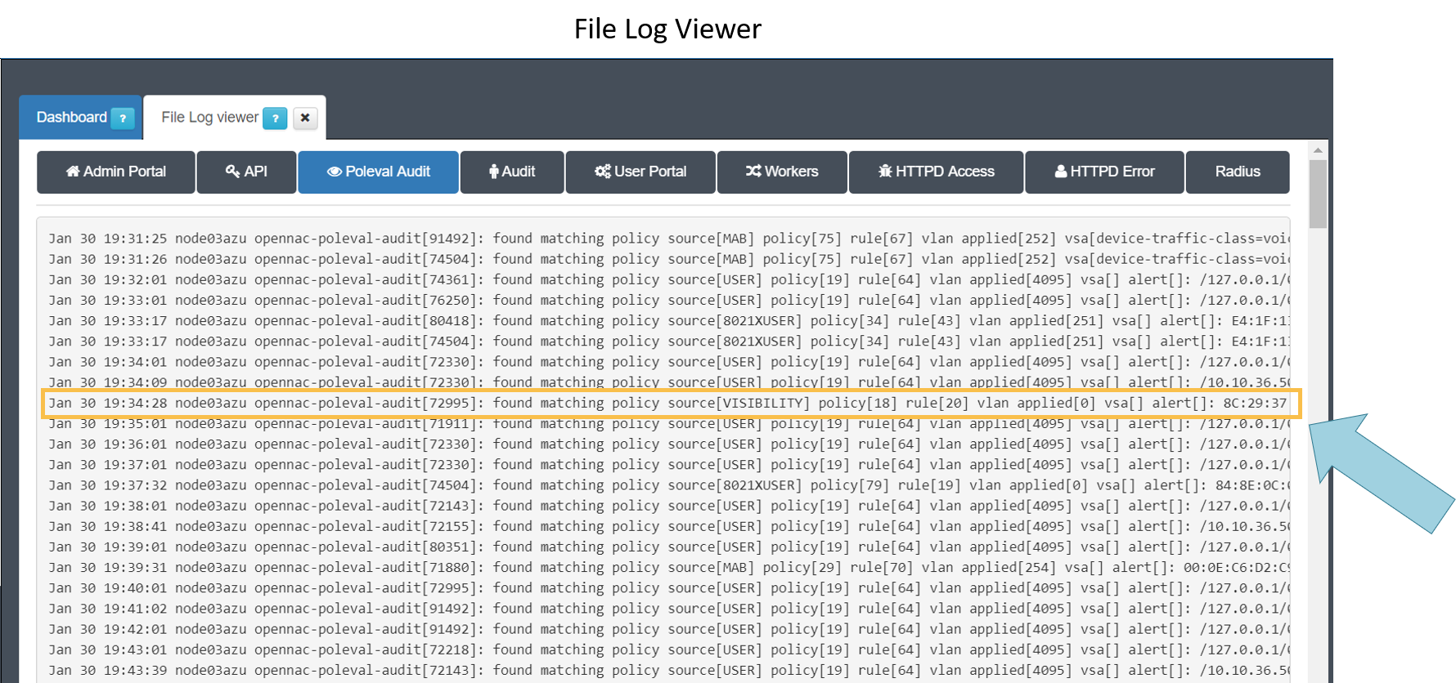
Task: Open the Radius log
Action: (x=1237, y=172)
